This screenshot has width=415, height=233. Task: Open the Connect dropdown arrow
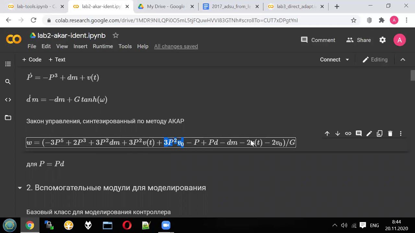(x=347, y=60)
